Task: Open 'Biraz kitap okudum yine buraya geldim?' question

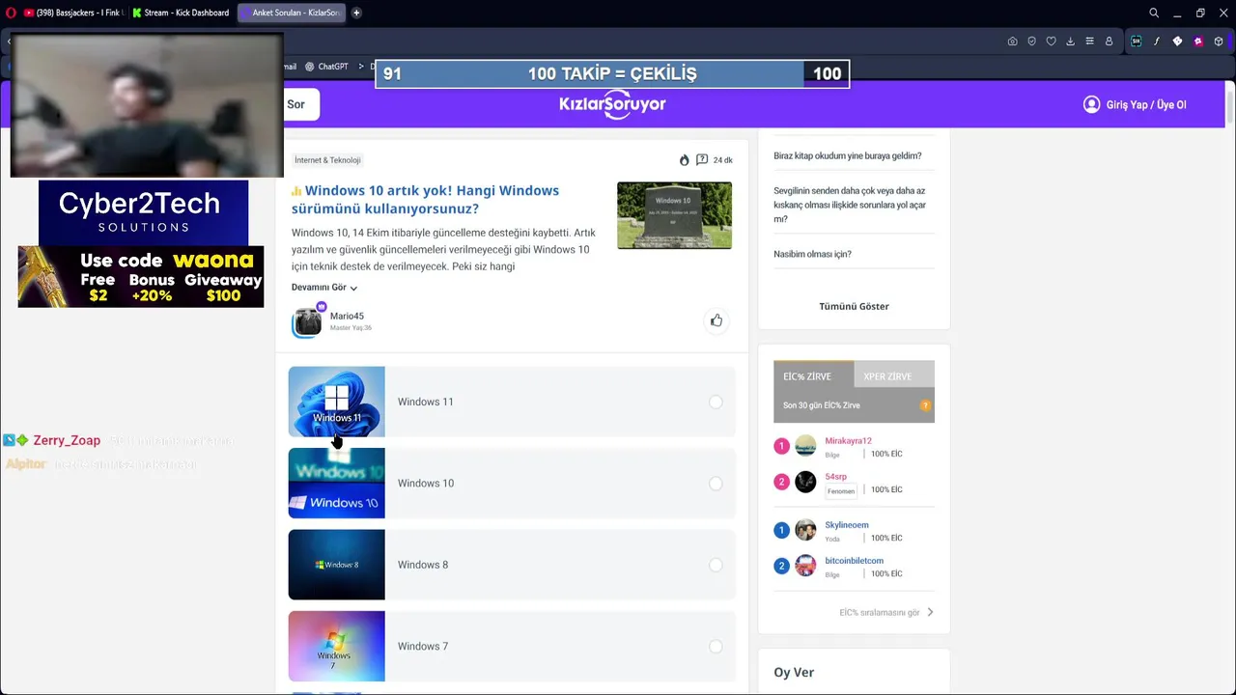Action: coord(848,155)
